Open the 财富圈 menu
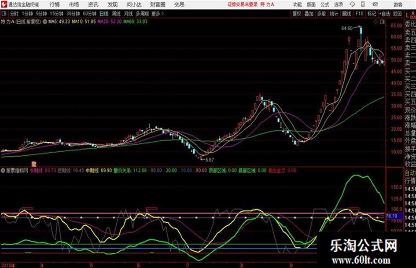 point(158,4)
